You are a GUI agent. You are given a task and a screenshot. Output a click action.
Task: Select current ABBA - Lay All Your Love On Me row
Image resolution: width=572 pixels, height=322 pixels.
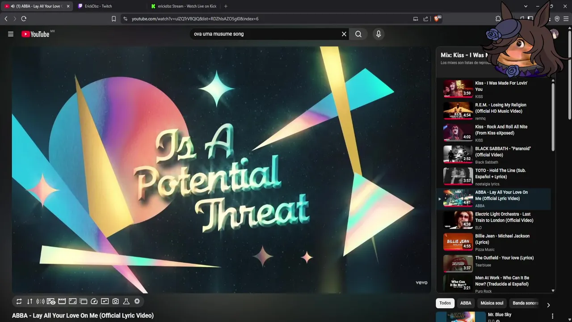494,199
